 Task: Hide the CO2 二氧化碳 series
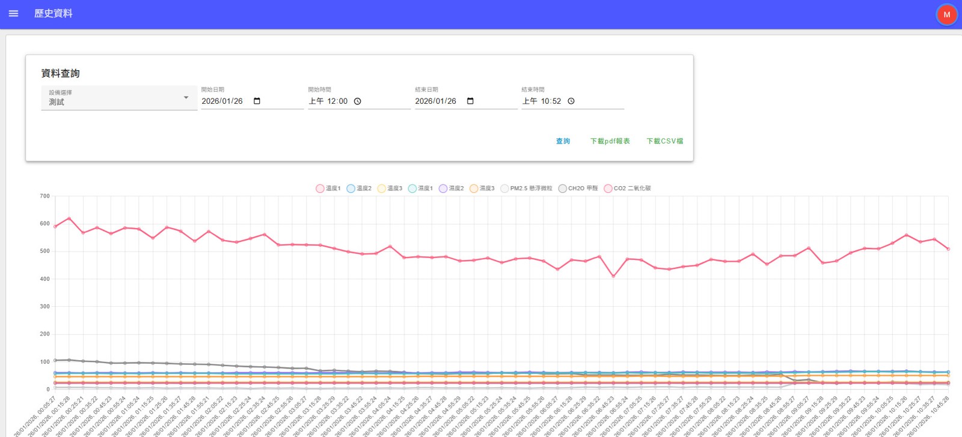pos(627,188)
